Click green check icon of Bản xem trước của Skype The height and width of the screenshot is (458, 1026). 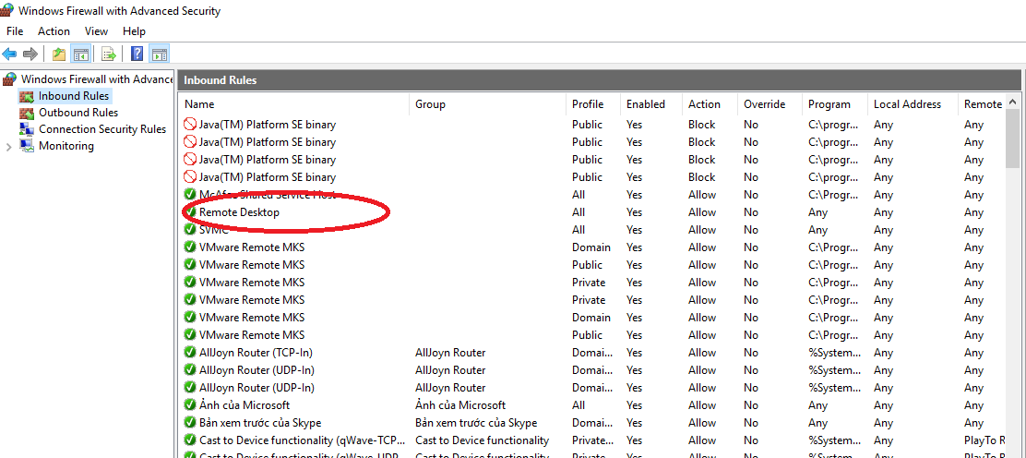pyautogui.click(x=190, y=423)
